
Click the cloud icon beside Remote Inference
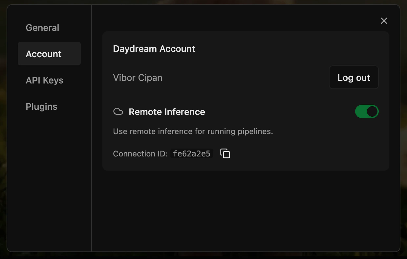click(x=118, y=111)
